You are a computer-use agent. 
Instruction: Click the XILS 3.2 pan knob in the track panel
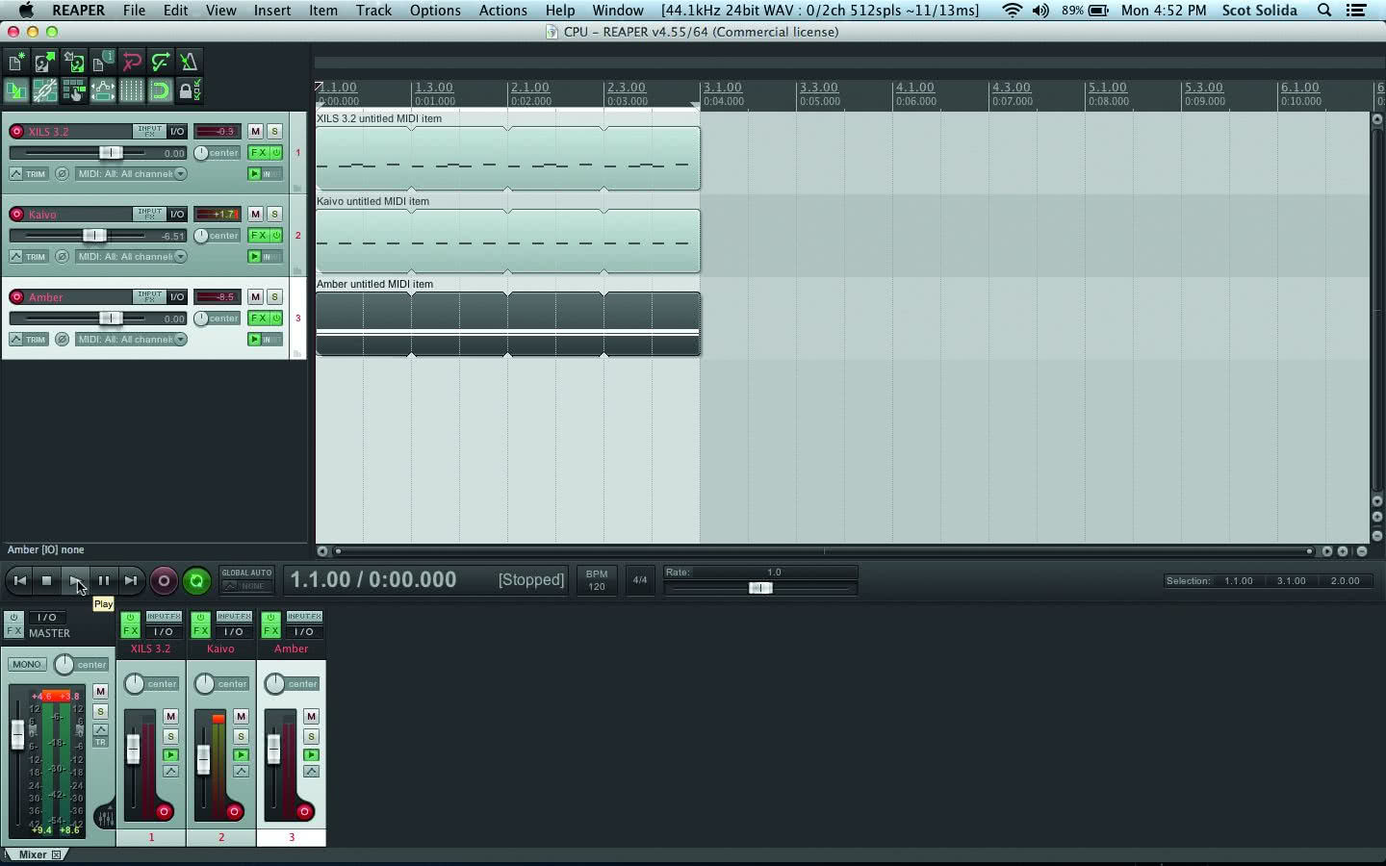[201, 153]
